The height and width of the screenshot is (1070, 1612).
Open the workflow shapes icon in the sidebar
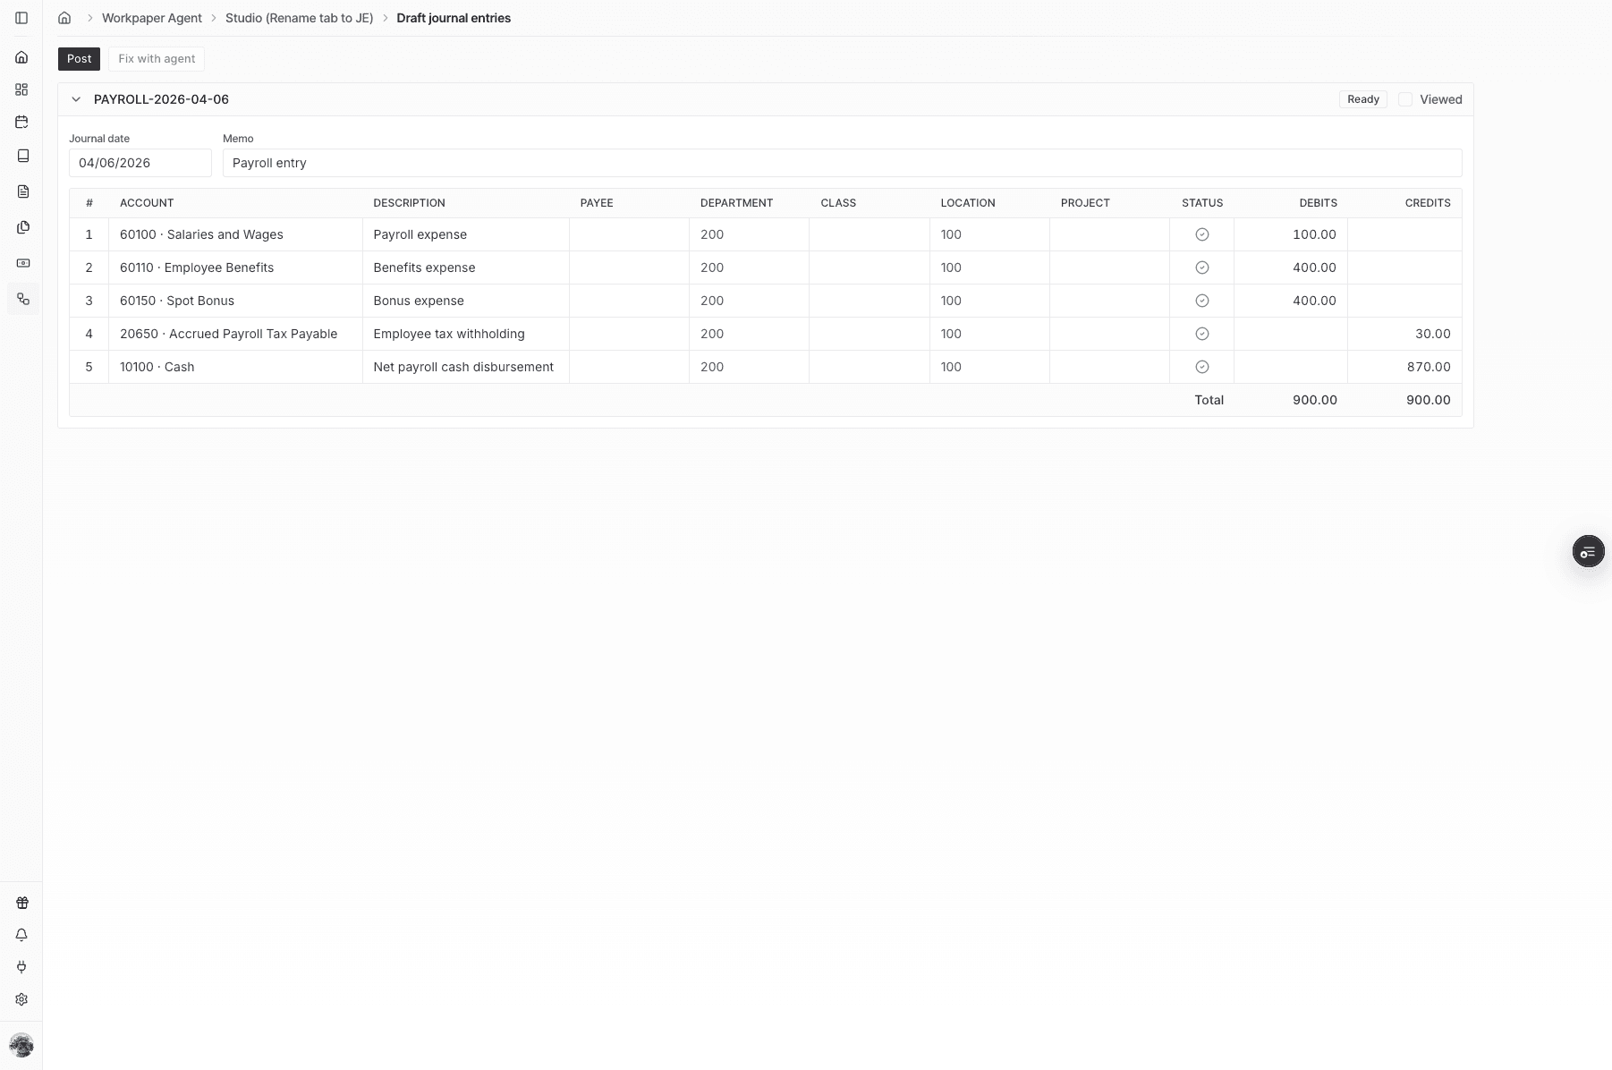tap(22, 299)
